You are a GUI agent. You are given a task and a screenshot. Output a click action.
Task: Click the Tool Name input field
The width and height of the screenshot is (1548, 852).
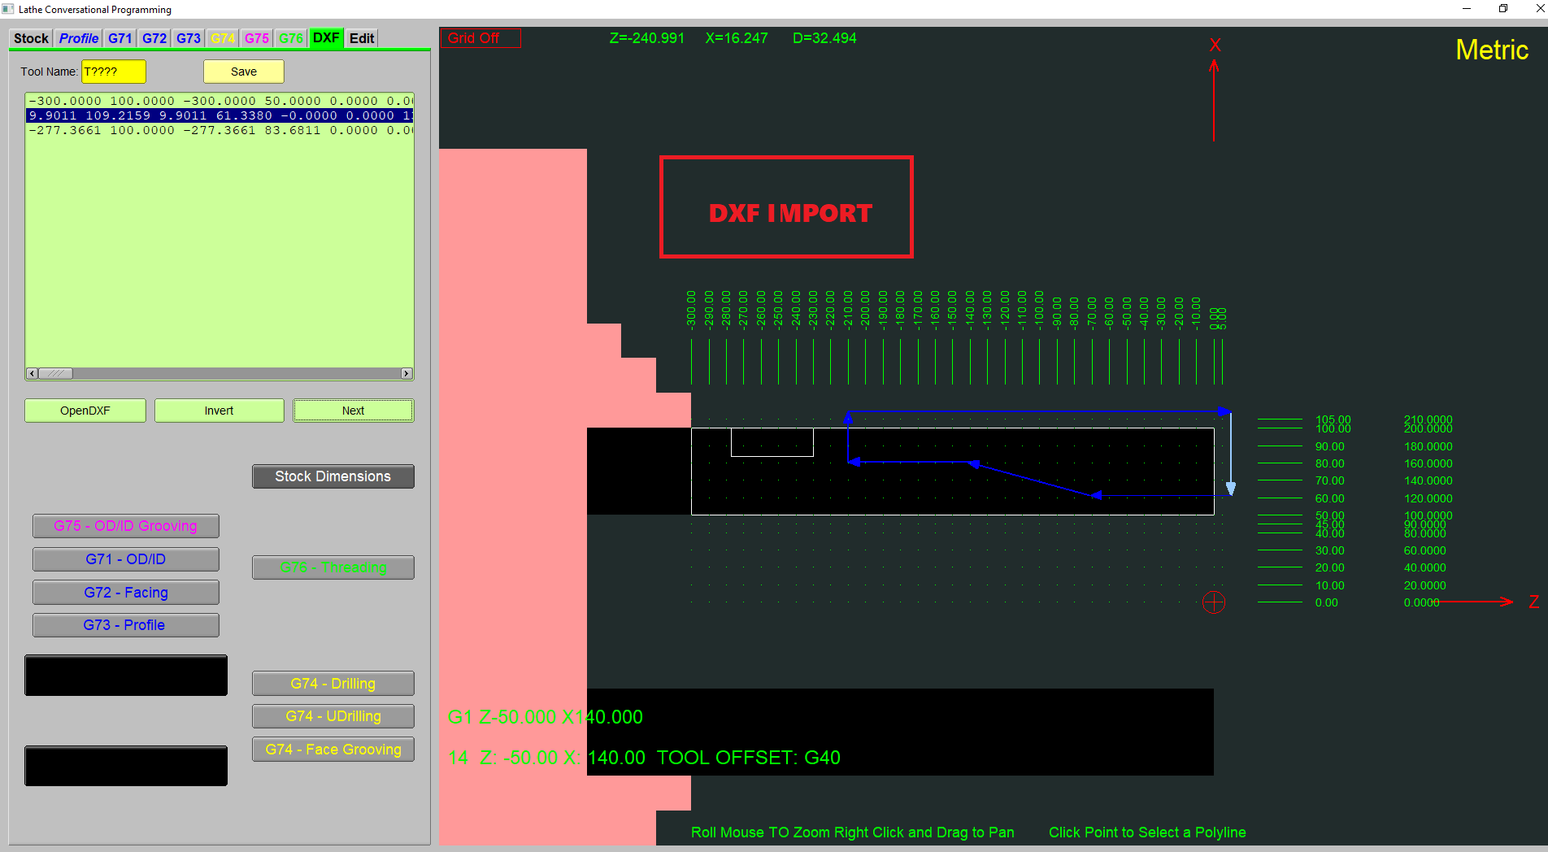pyautogui.click(x=113, y=72)
